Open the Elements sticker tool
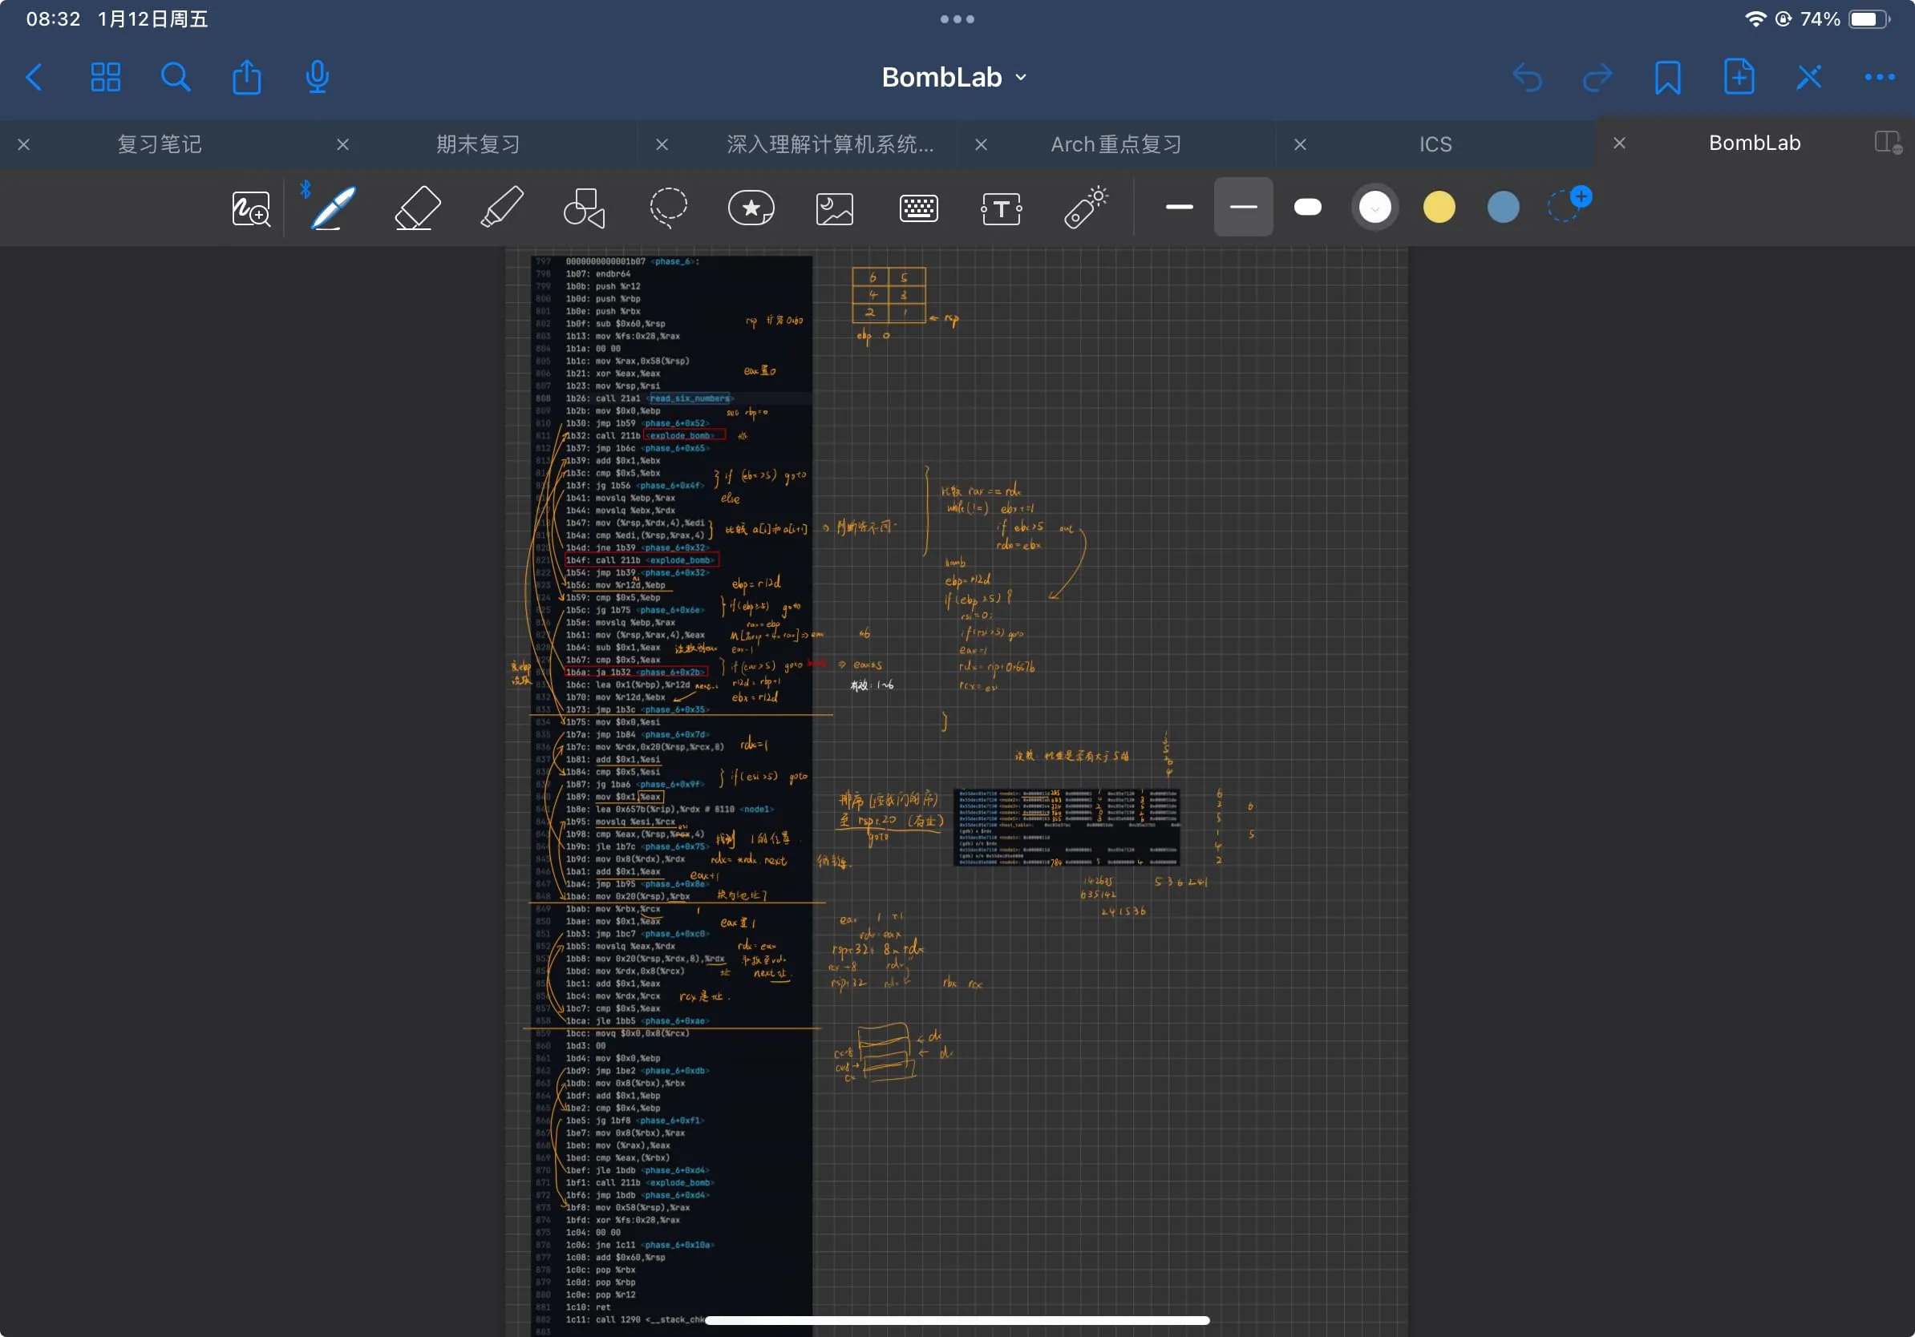 tap(751, 208)
